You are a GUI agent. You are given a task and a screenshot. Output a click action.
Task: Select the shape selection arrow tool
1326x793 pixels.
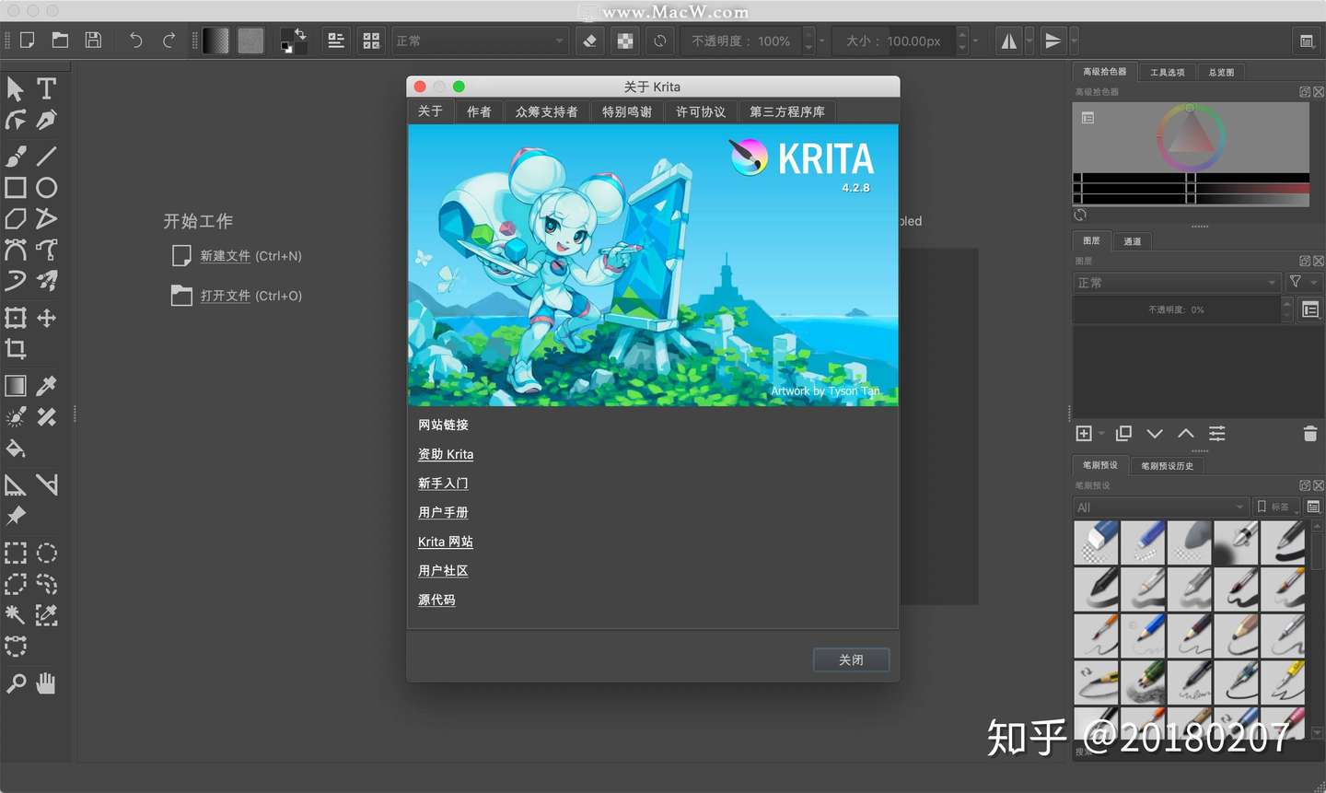(16, 88)
